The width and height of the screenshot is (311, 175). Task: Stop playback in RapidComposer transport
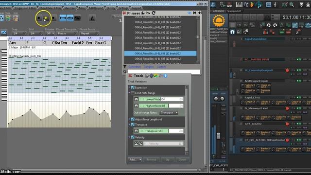[x=39, y=18]
